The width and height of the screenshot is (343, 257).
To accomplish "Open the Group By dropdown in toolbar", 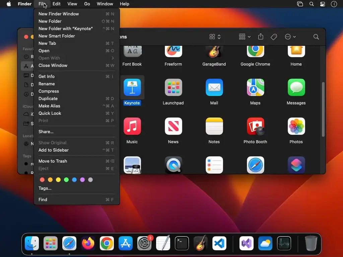I will [245, 37].
